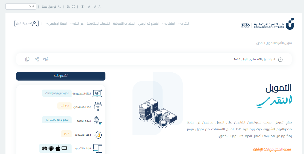
Task: Expand the الأفراد dropdown menu
Action: pos(184,24)
